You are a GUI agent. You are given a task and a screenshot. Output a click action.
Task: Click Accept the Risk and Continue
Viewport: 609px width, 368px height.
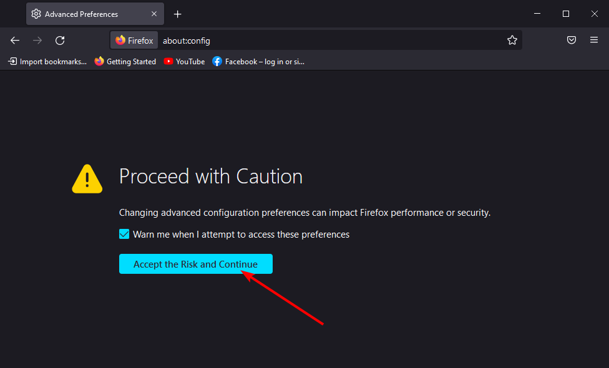pos(196,264)
